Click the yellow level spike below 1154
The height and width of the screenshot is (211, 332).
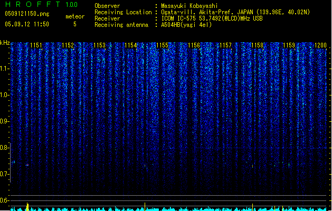pyautogui.click(x=145, y=207)
